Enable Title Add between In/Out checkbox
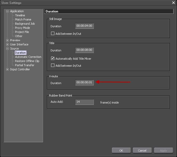 pos(53,66)
